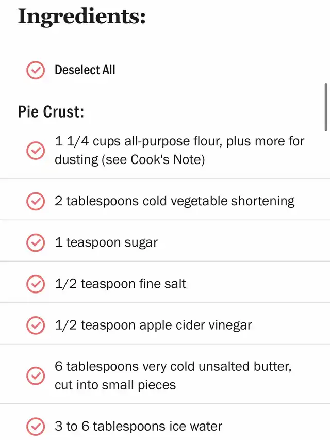Viewport: 330px width, 440px height.
Task: Click the '3 to 6 tablespoons ice water' text
Action: (138, 426)
